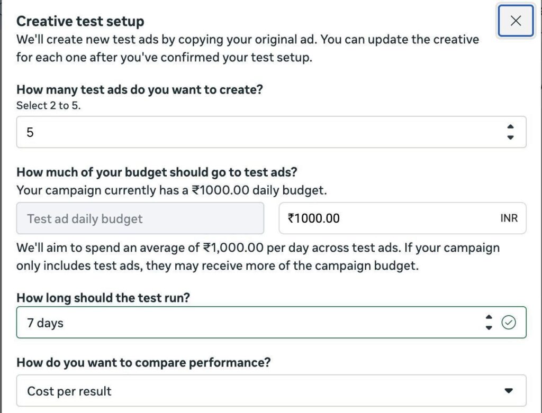Viewport: 542px width, 413px height.
Task: Click the ₹1000.00 daily budget notice text
Action: click(171, 190)
